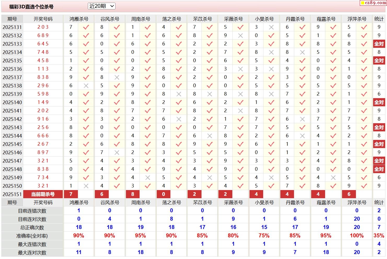Click the period number 2025140

pos(12,102)
